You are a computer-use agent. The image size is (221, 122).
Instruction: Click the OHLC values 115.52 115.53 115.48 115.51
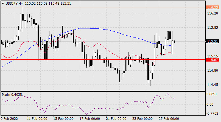coord(48,4)
